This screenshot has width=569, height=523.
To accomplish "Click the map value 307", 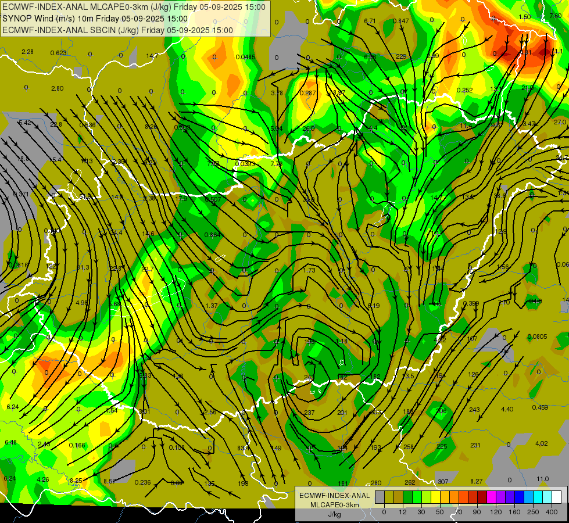I will [x=443, y=482].
